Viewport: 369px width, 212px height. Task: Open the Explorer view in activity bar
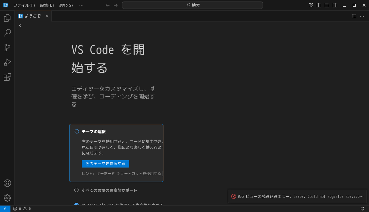coord(7,18)
